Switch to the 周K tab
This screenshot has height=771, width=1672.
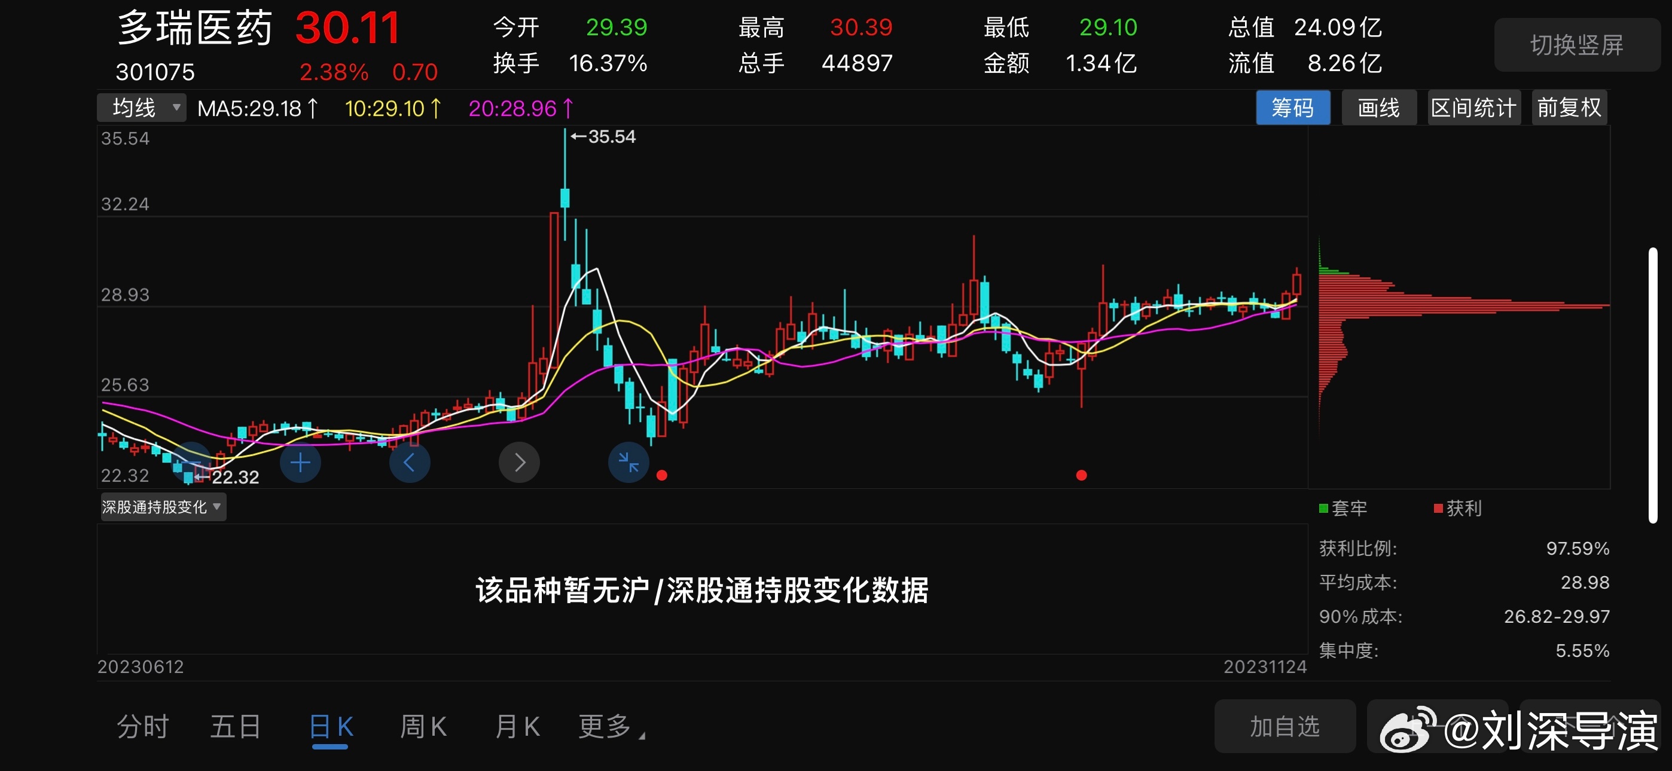click(x=423, y=727)
